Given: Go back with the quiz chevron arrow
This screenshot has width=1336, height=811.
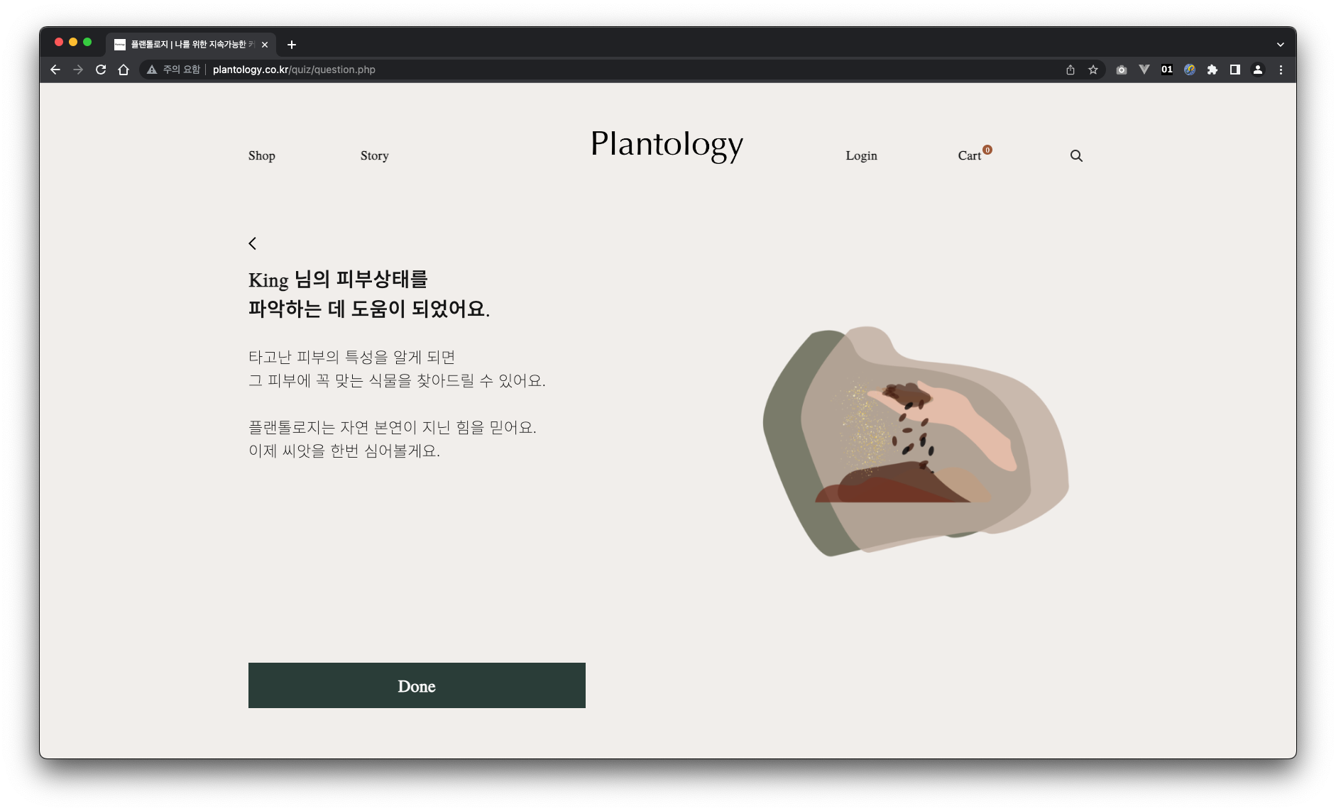Looking at the screenshot, I should pyautogui.click(x=253, y=243).
